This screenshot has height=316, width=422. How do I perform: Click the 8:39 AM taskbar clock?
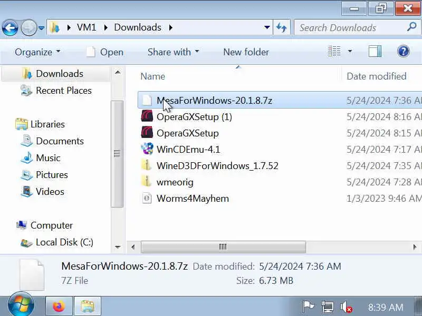[386, 307]
